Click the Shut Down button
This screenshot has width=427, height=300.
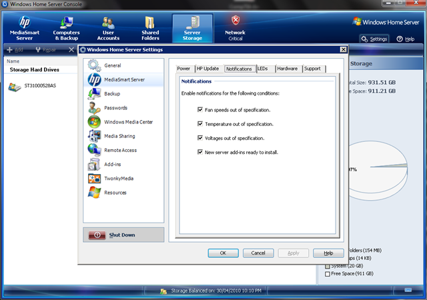tap(123, 235)
